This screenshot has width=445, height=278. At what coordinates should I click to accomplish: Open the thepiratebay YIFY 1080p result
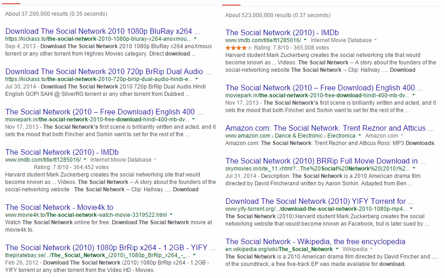[110, 247]
